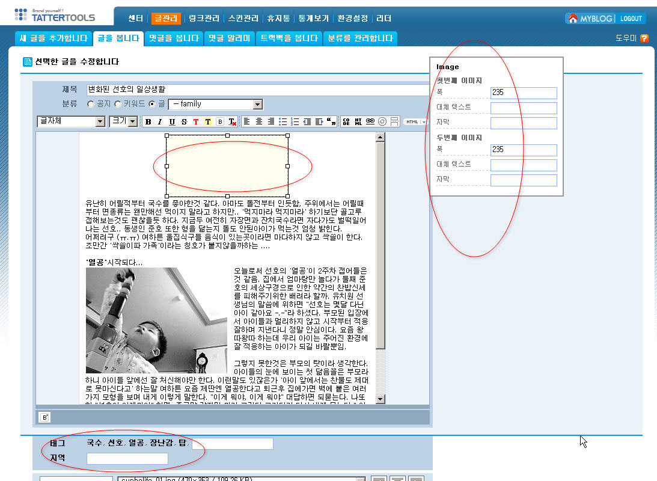The width and height of the screenshot is (657, 481).
Task: Select the 공지 radio button
Action: pyautogui.click(x=91, y=104)
